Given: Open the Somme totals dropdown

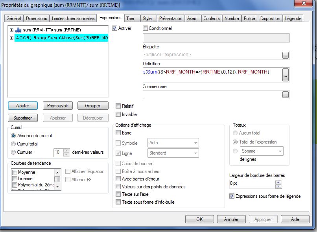Looking at the screenshot, I should (262, 151).
